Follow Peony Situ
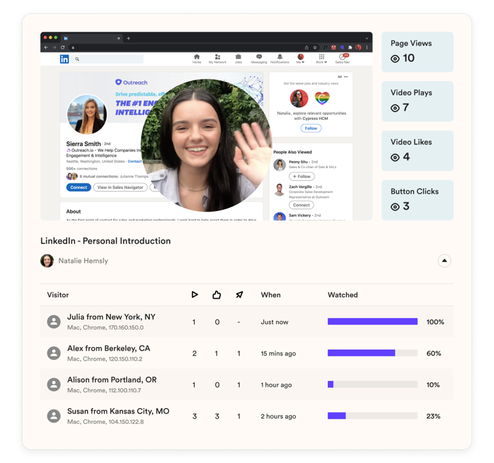 coord(301,177)
